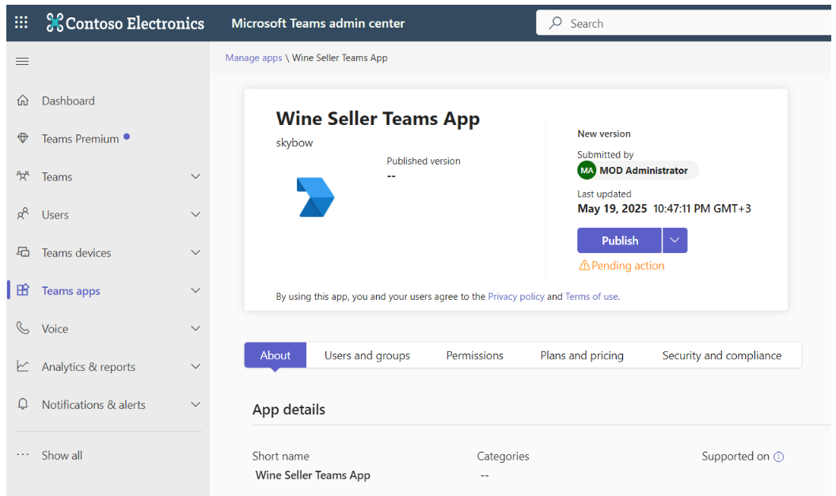Screen dimensions: 836x496
Task: Click the Supported on info icon
Action: 778,456
